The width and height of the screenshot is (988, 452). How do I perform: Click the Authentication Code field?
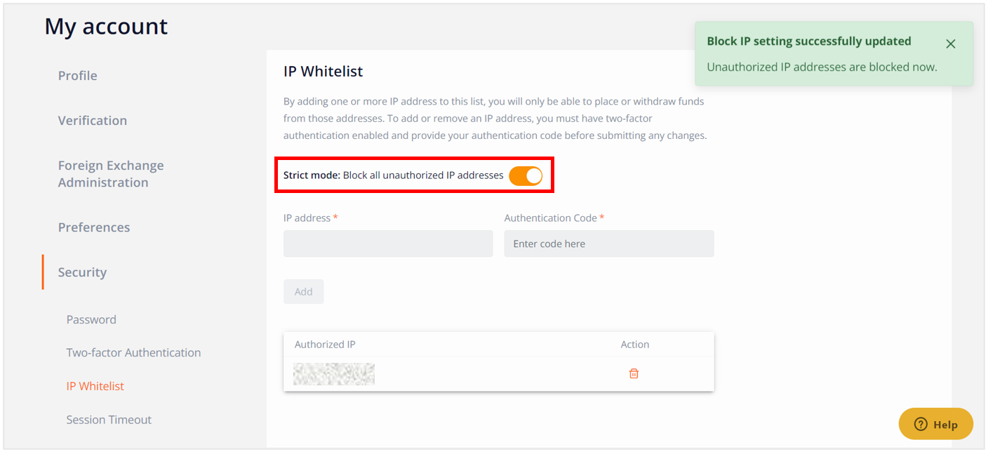(609, 244)
